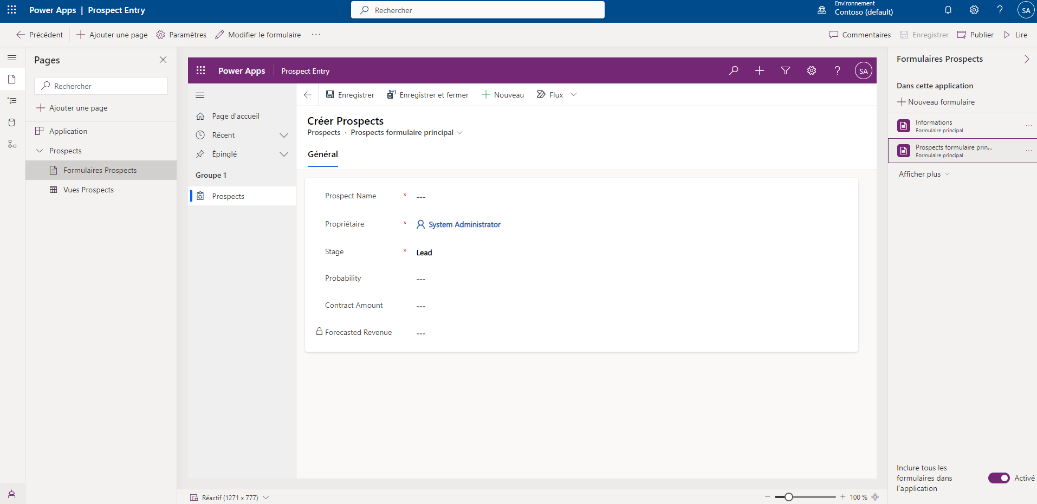Image resolution: width=1037 pixels, height=504 pixels.
Task: Expand the Épinglé section chevron
Action: pos(284,154)
